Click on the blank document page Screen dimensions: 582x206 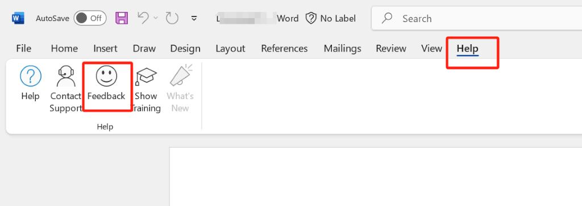376,177
